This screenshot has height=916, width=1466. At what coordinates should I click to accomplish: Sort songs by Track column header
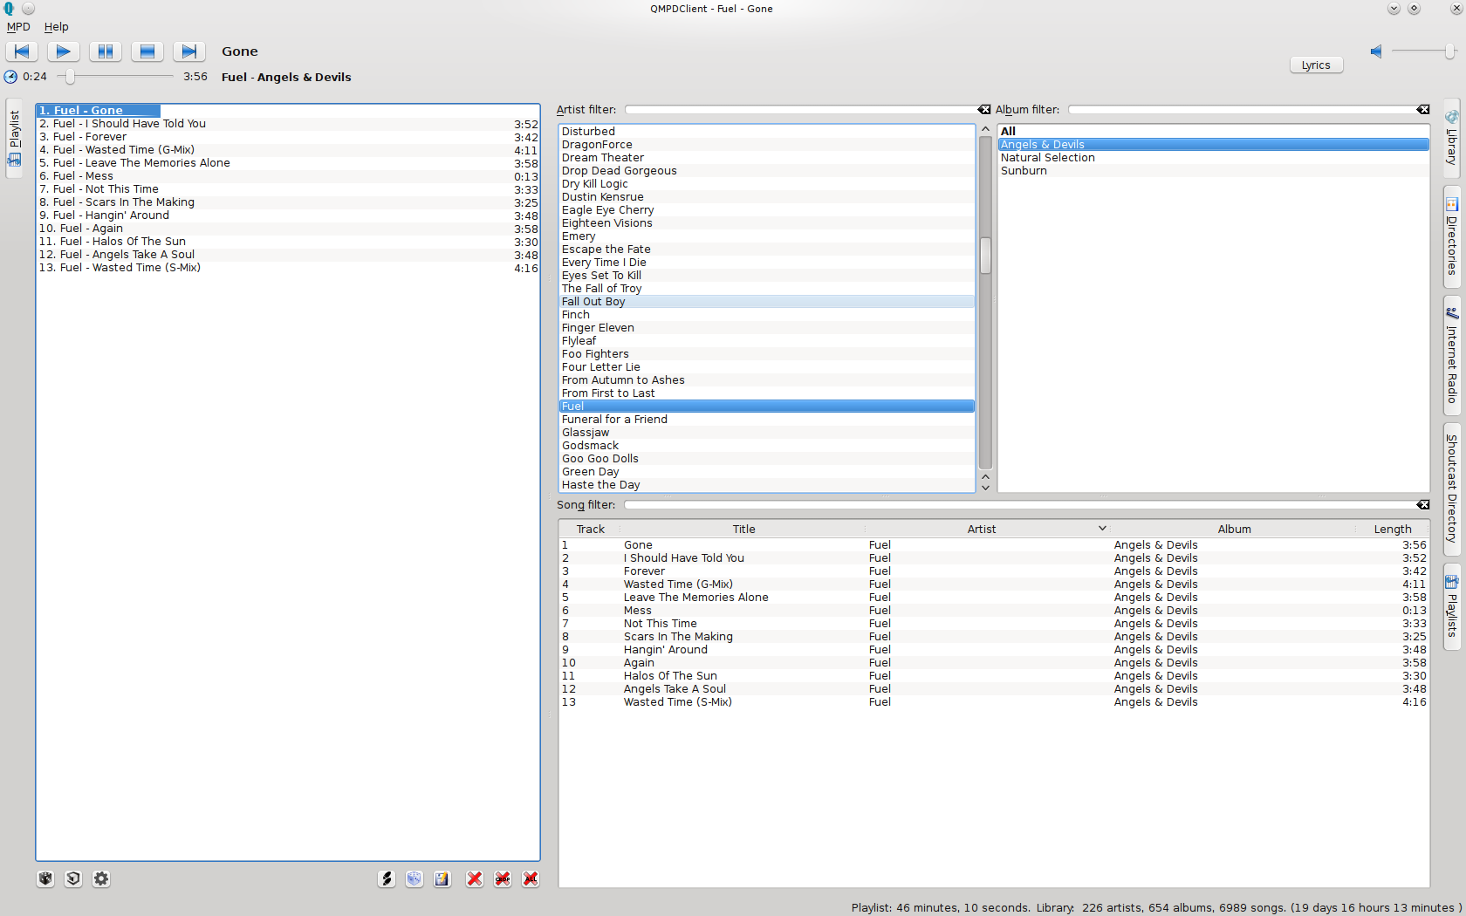(x=591, y=530)
